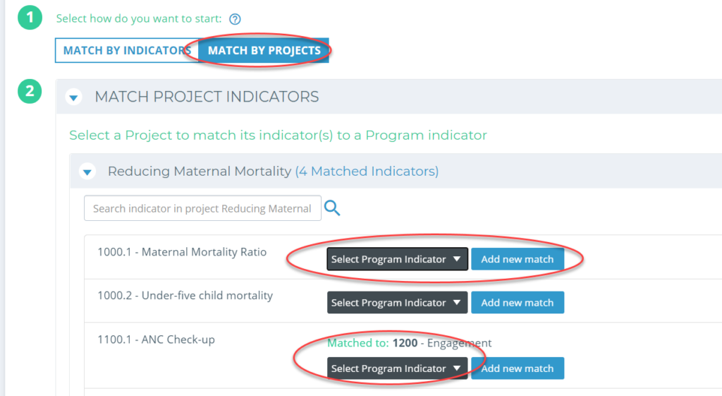This screenshot has width=722, height=396.
Task: Switch to Match by Projects
Action: tap(264, 50)
